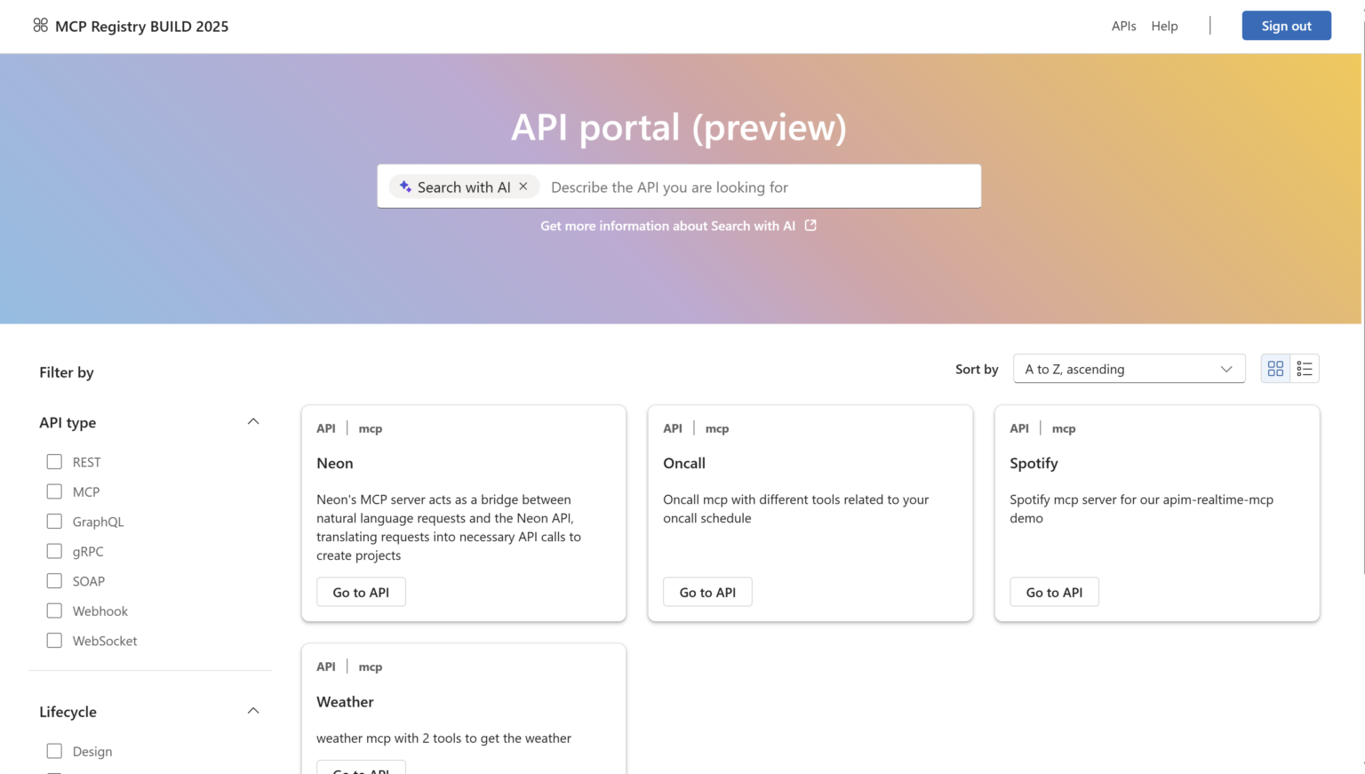
Task: Click Go to API on the Spotify card
Action: click(1054, 591)
